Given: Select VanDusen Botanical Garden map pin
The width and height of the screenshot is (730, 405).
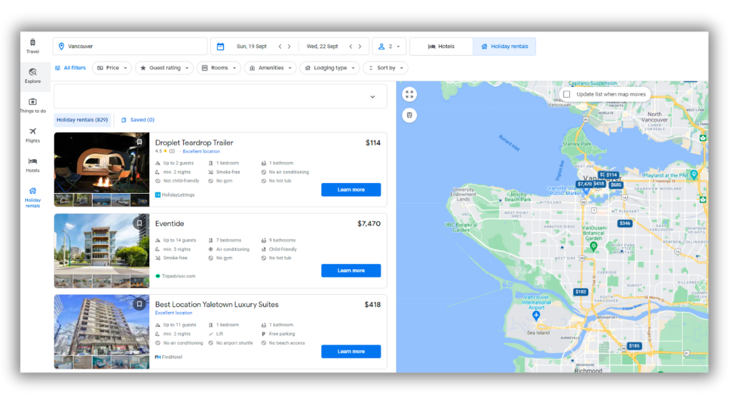Looking at the screenshot, I should pyautogui.click(x=593, y=246).
